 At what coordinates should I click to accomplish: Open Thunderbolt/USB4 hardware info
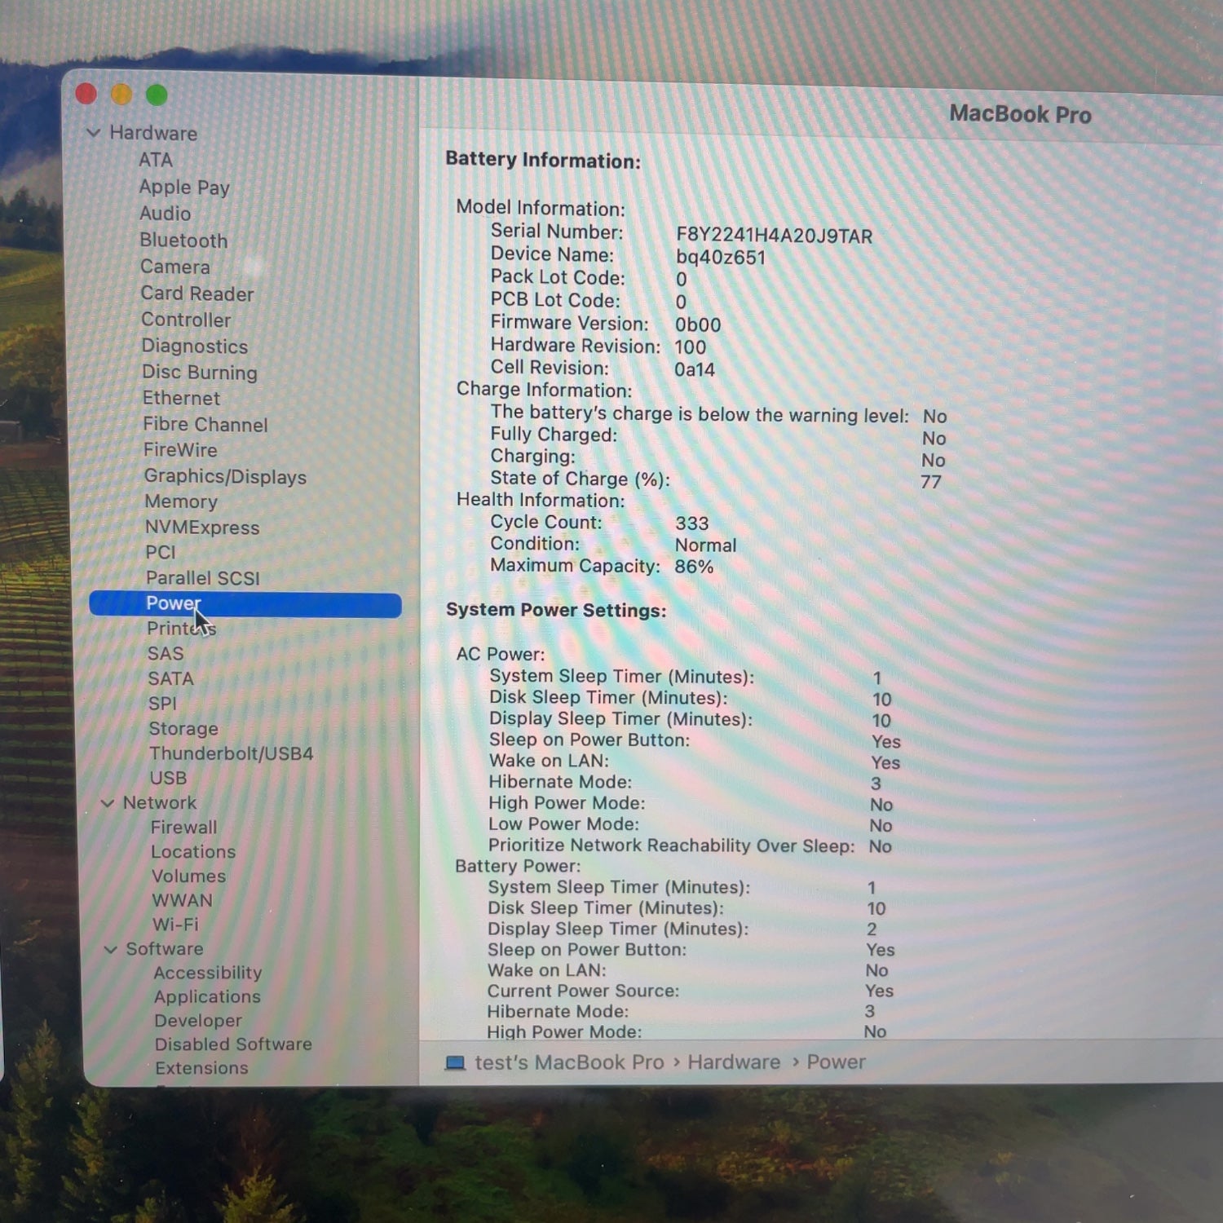click(231, 753)
